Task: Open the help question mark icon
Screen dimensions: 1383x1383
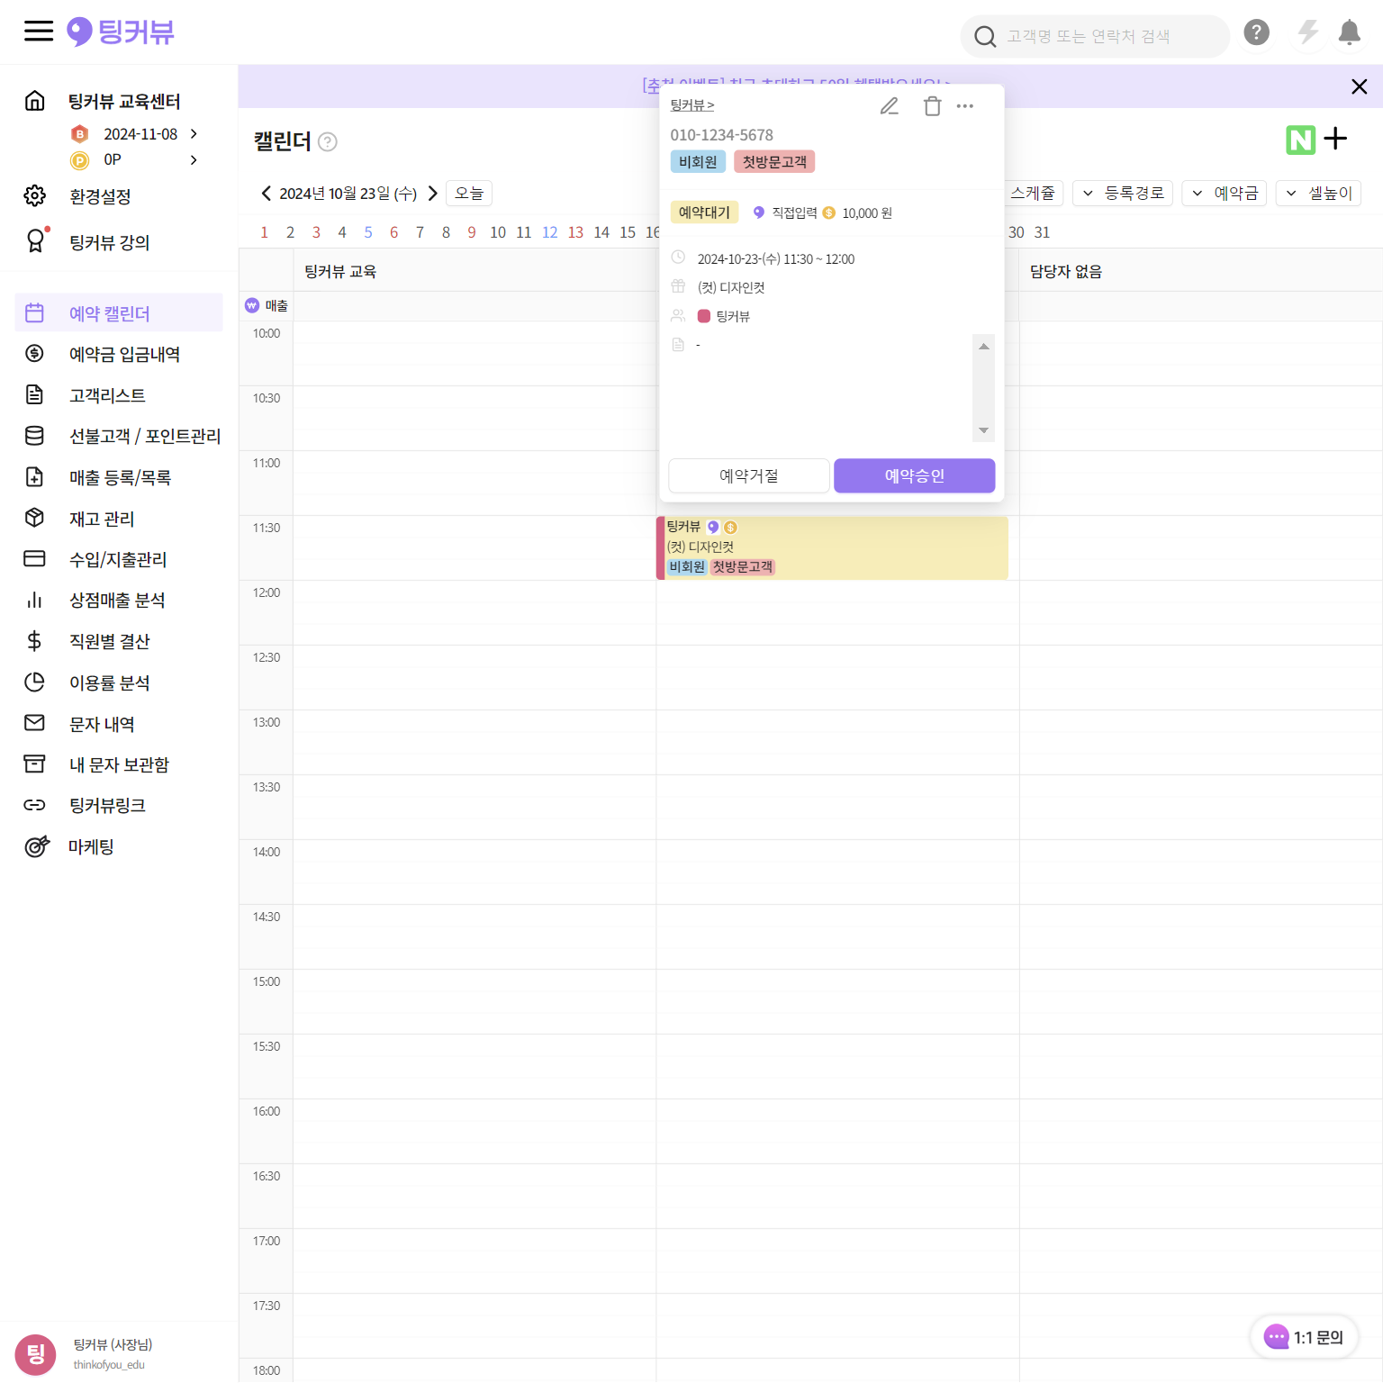Action: tap(1256, 32)
